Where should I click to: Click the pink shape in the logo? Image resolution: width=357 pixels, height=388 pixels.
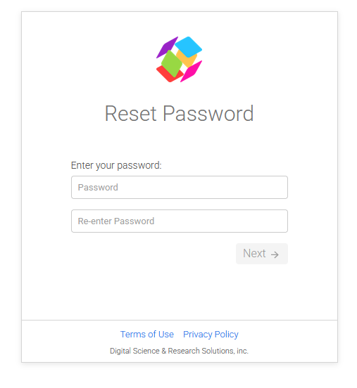(191, 71)
